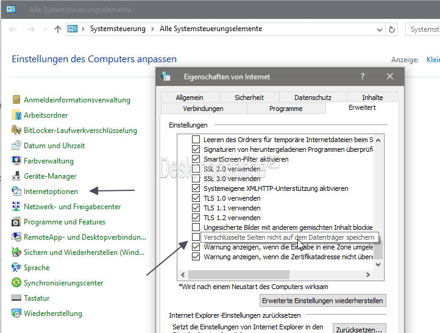The image size is (440, 333).
Task: Click the RemoteApp- und Desktopverbindungen icon
Action: click(16, 237)
